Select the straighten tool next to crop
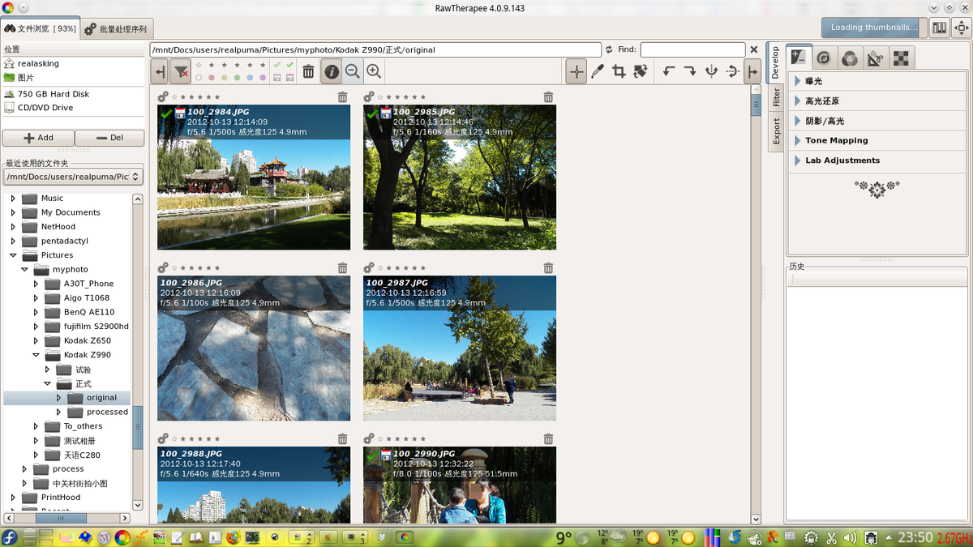The height and width of the screenshot is (547, 973). point(641,71)
